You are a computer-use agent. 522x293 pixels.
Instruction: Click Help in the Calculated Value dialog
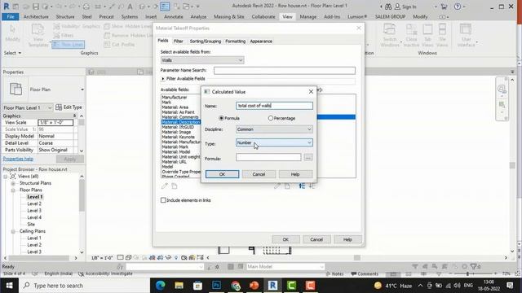tap(295, 174)
